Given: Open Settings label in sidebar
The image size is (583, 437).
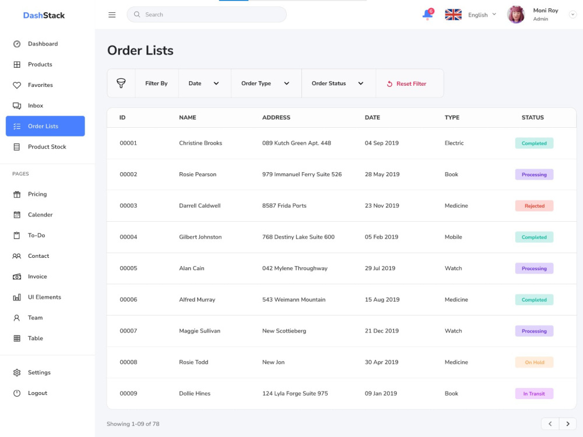Looking at the screenshot, I should 39,373.
